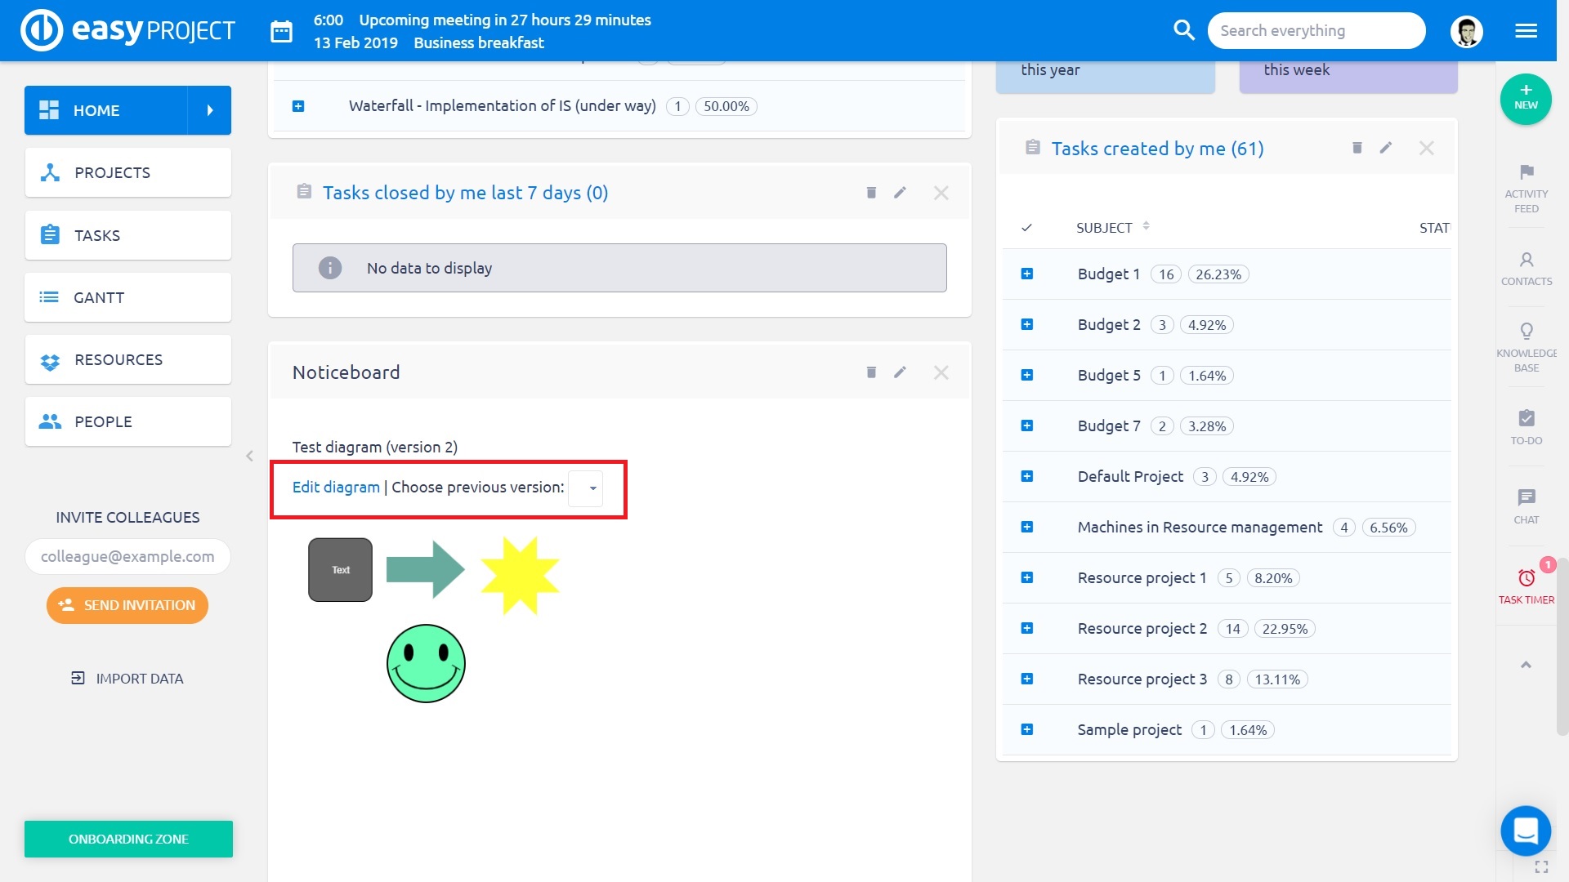
Task: Click the Knowledge Base lightbulb icon
Action: (1526, 332)
